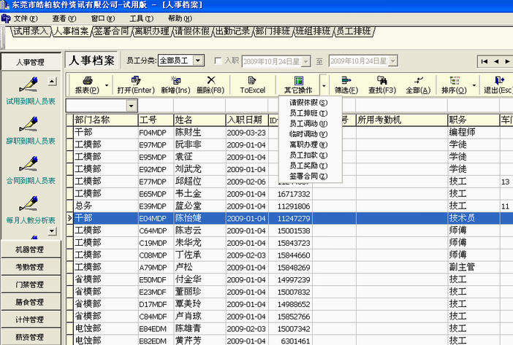This screenshot has height=345, width=513.
Task: Choose 临时调动(V) menu entry
Action: [308, 133]
